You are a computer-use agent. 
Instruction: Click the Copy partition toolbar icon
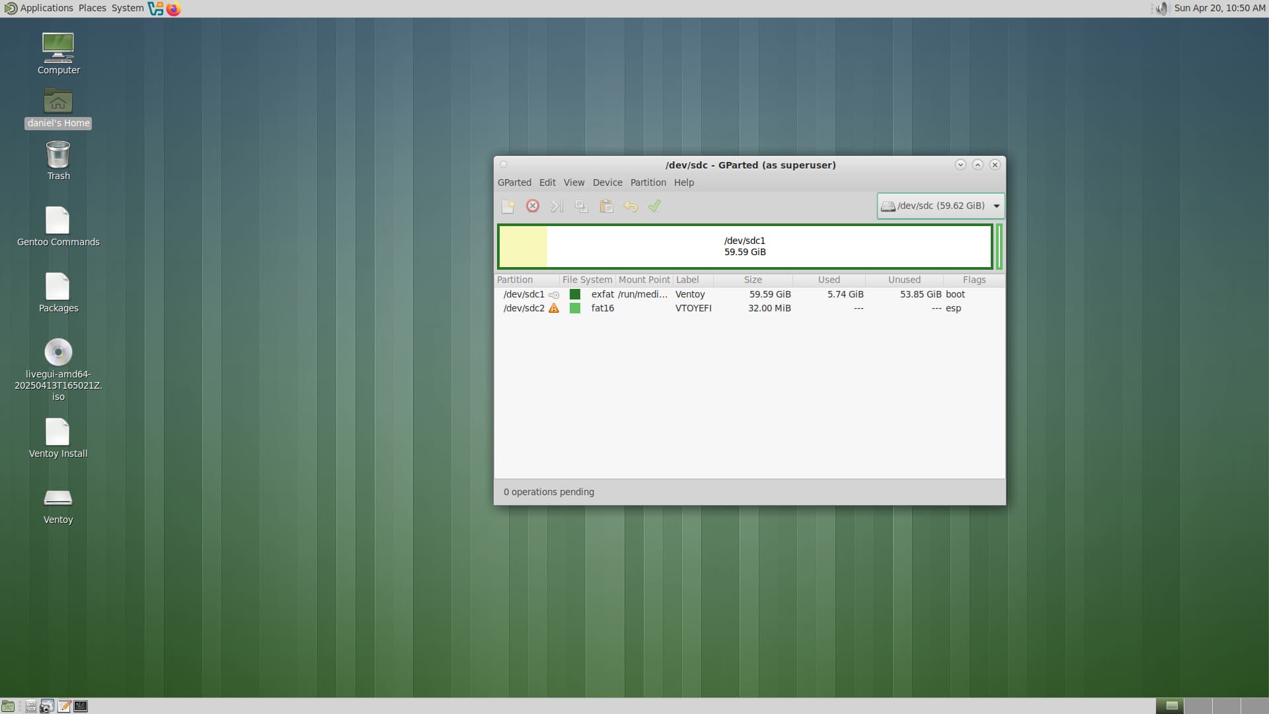pyautogui.click(x=582, y=206)
